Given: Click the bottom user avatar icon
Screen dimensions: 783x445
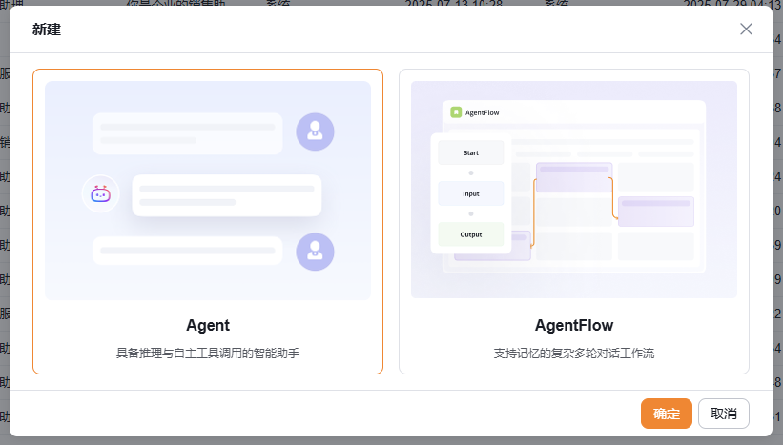Looking at the screenshot, I should click(x=315, y=251).
